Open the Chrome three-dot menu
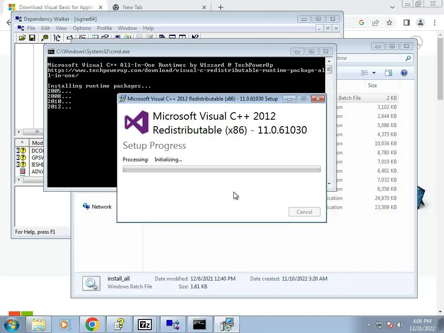 click(x=434, y=23)
